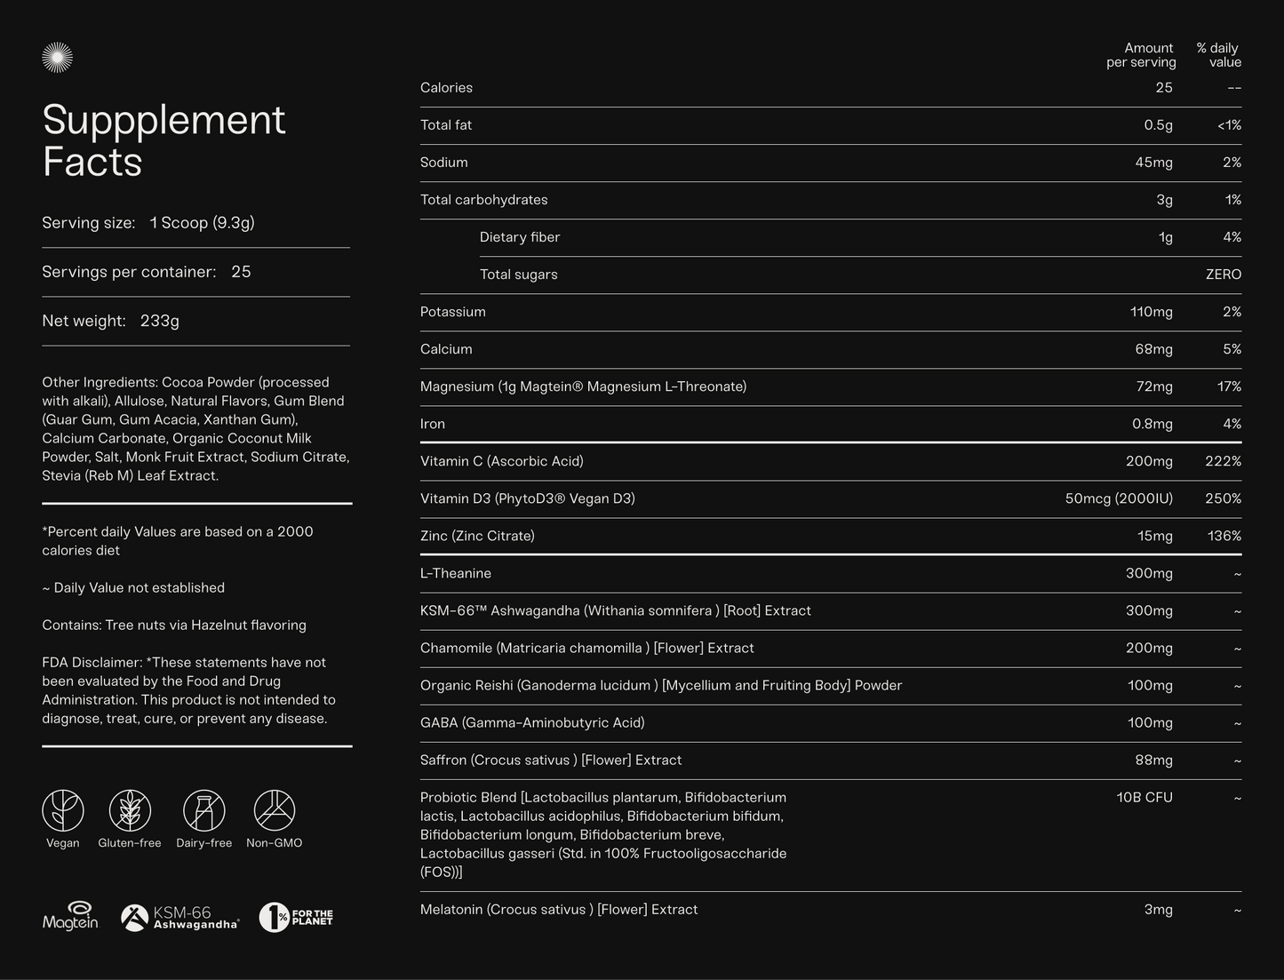Click the Probiotic Blend 10B CFU amount
The image size is (1284, 980).
[x=1144, y=797]
